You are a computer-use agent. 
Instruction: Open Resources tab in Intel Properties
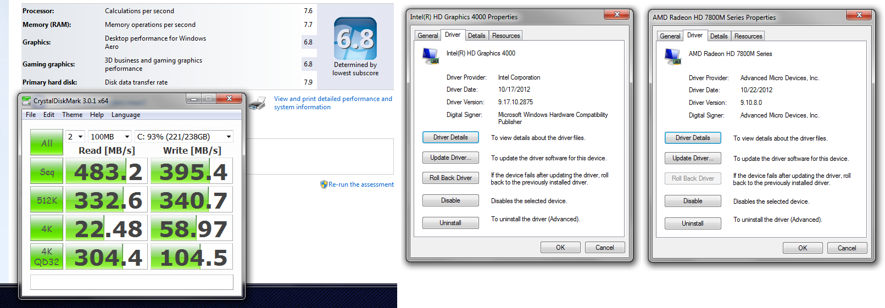506,36
